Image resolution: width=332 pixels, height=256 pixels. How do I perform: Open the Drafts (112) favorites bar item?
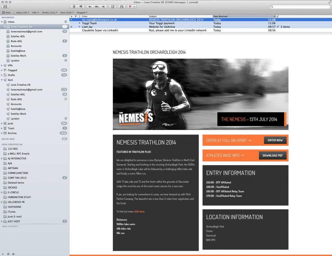click(50, 12)
